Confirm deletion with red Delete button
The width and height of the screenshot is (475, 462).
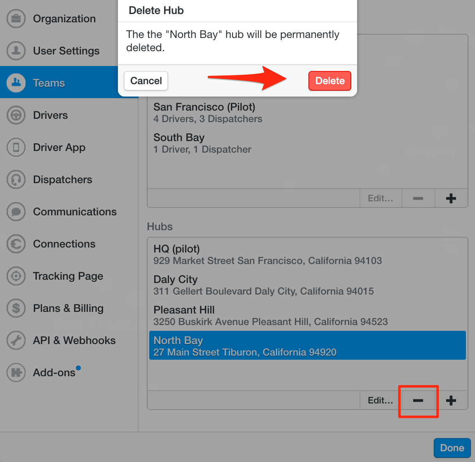[329, 80]
